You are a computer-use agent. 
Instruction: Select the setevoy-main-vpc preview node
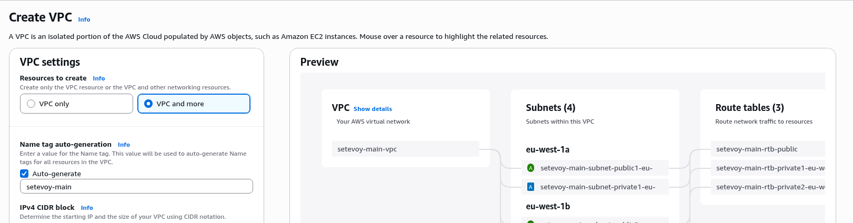[405, 149]
